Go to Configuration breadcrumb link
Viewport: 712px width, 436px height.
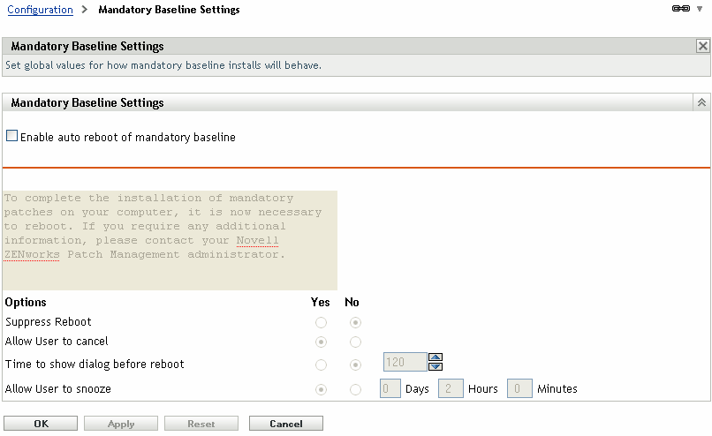click(x=40, y=10)
